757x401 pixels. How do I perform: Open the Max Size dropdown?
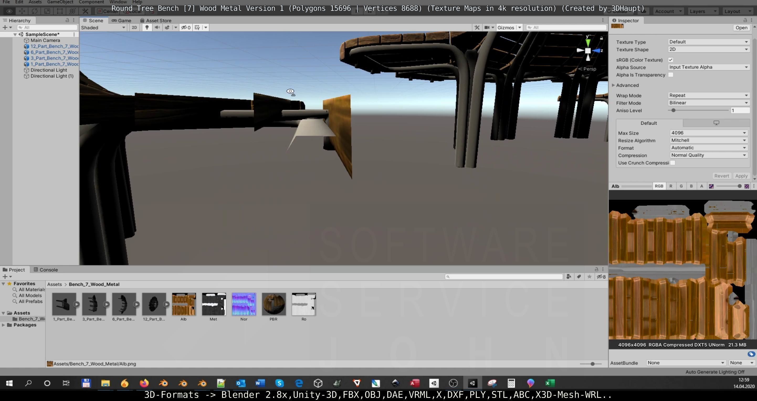[x=708, y=133]
